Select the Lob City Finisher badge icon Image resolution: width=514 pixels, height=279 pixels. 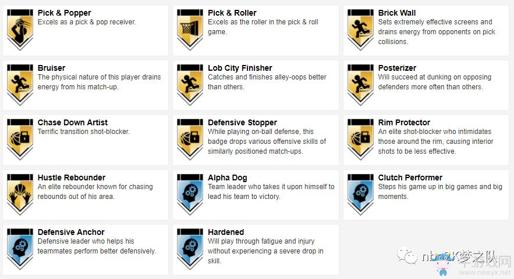click(x=190, y=85)
